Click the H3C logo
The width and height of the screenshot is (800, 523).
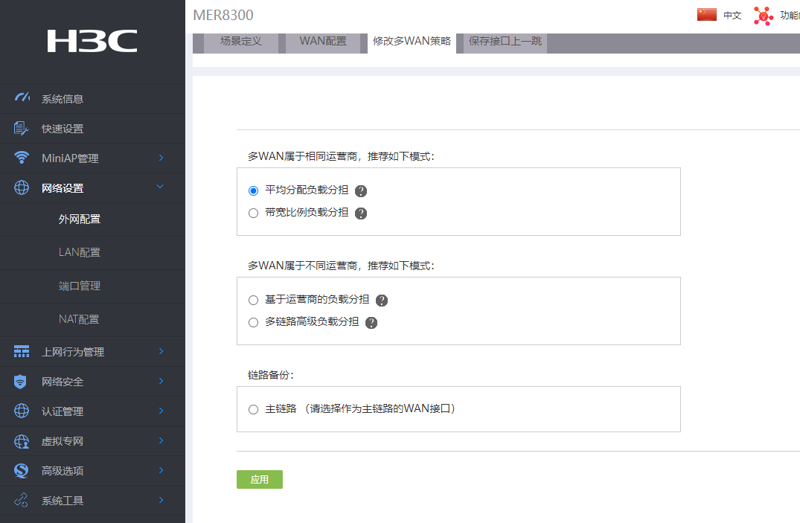click(x=92, y=41)
